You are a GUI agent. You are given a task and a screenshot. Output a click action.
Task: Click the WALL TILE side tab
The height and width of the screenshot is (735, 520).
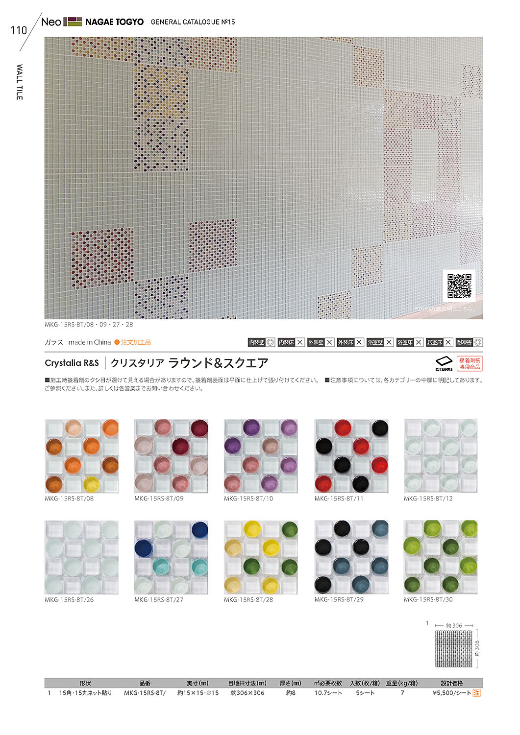click(x=20, y=82)
